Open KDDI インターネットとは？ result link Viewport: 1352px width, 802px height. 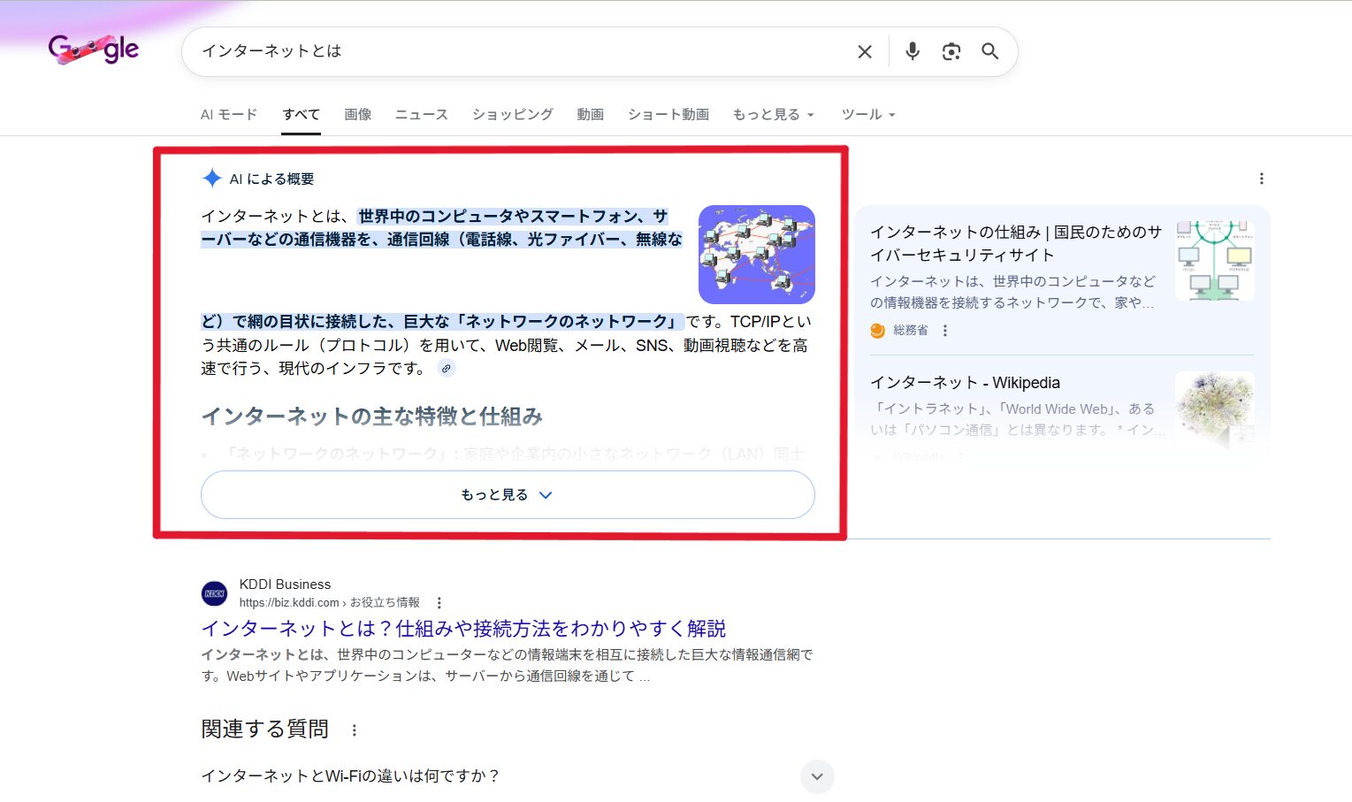coord(463,629)
